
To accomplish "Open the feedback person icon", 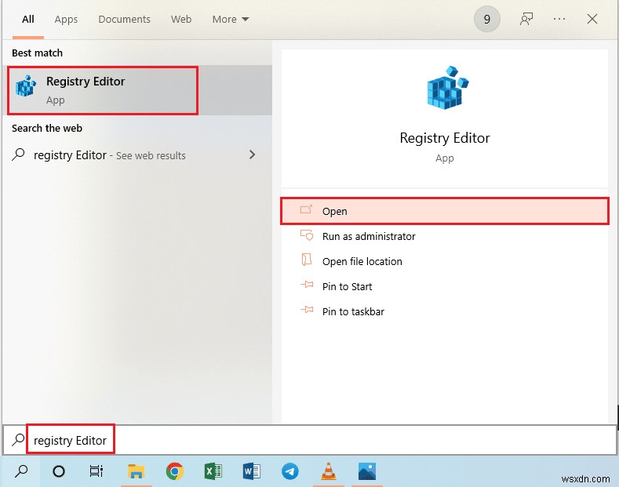I will (526, 19).
